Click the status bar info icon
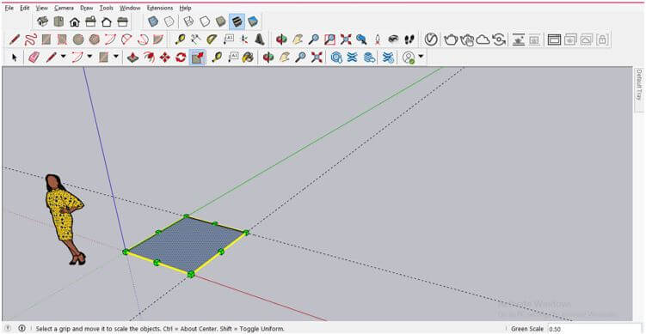Image resolution: width=646 pixels, height=334 pixels. (x=22, y=328)
